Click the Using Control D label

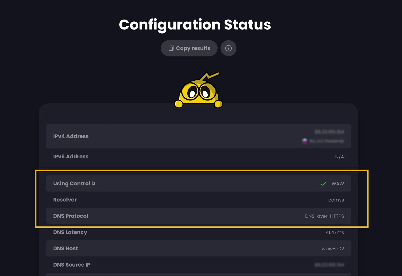tap(74, 184)
